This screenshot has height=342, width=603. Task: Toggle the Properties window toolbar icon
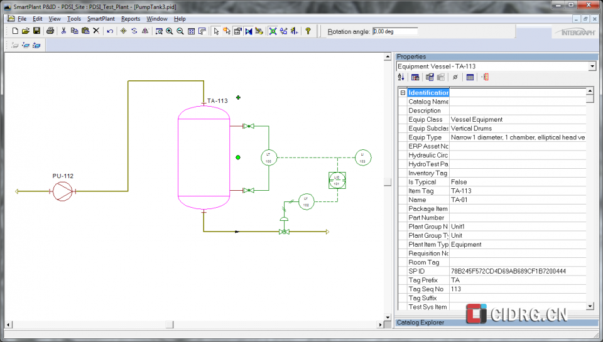pyautogui.click(x=237, y=31)
